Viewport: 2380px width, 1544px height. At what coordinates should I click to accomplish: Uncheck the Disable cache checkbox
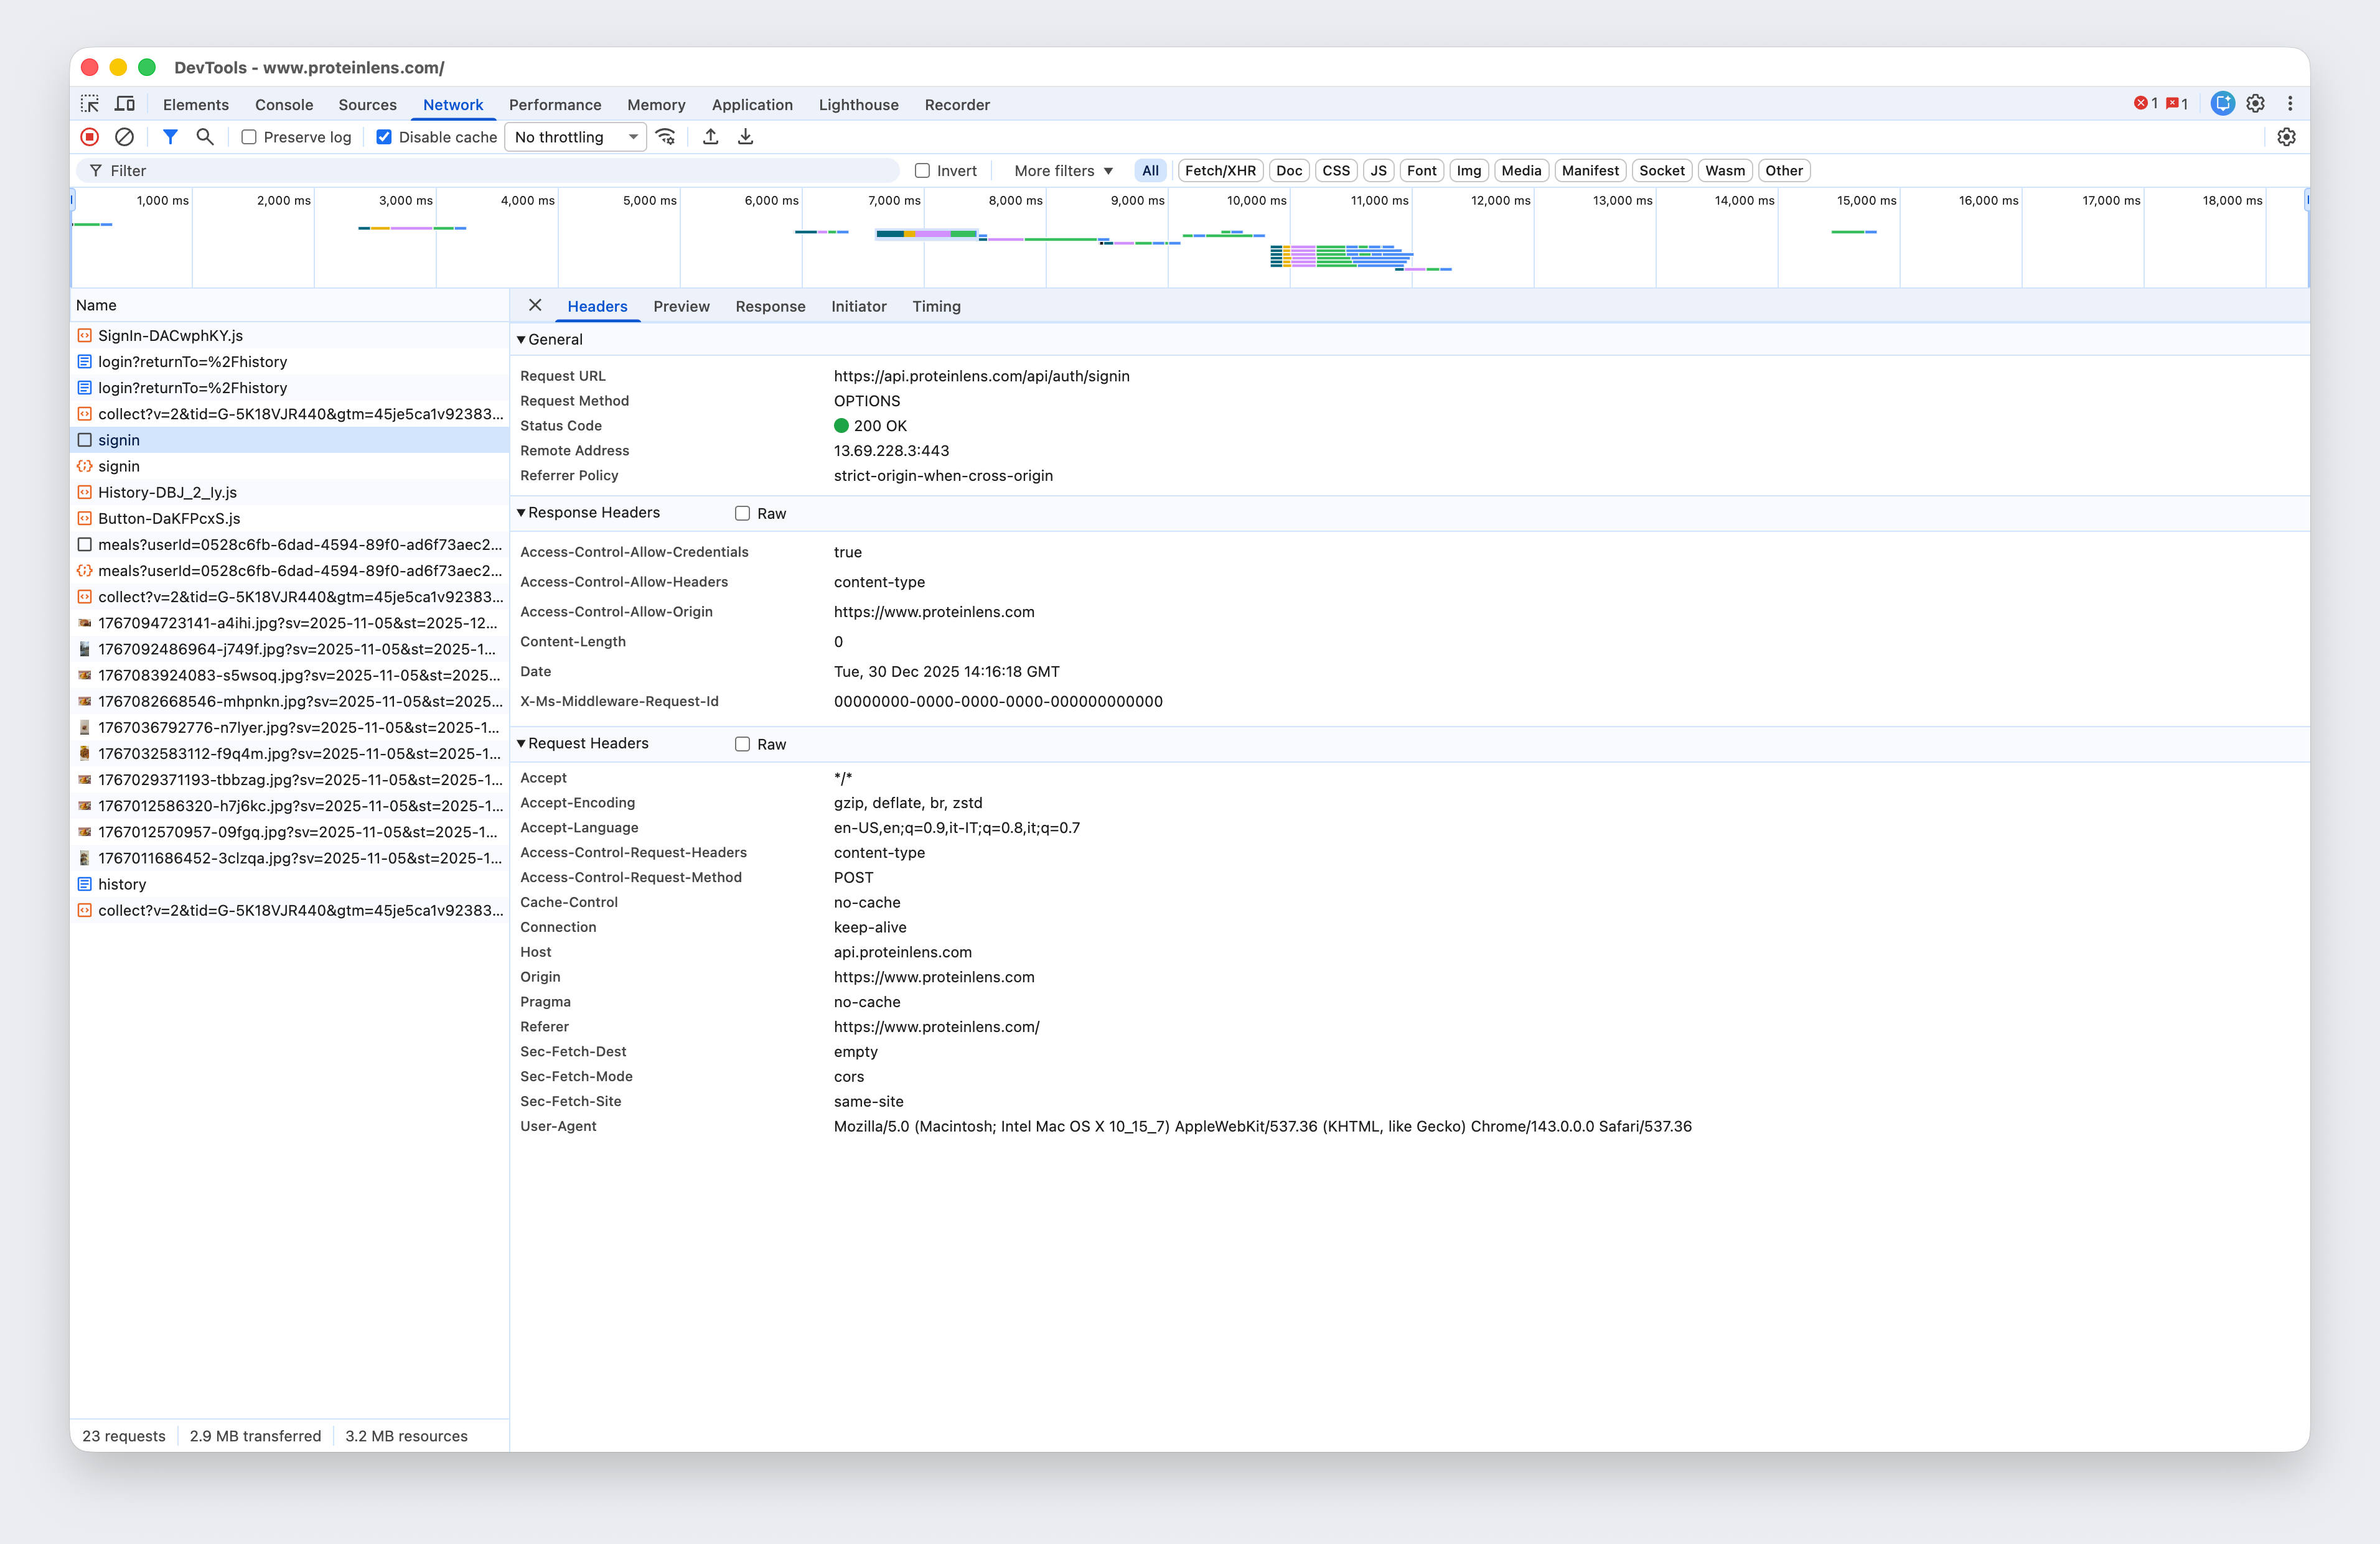click(x=384, y=137)
